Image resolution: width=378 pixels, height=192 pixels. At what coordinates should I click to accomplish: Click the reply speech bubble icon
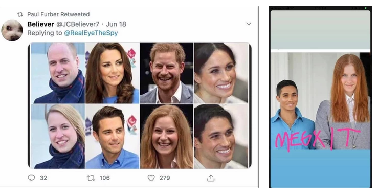31,178
